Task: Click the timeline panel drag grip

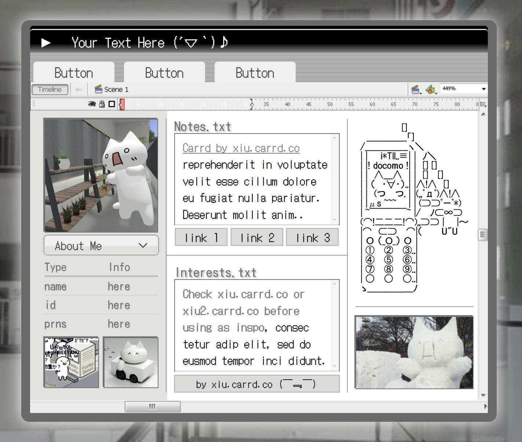Action: pos(34,104)
